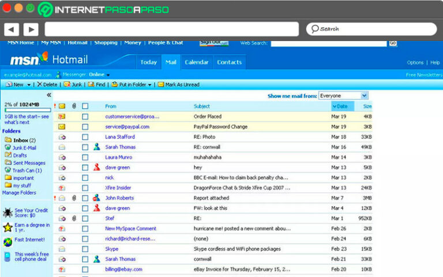The image size is (443, 277).
Task: Sort the list by Subject column header
Action: click(202, 106)
